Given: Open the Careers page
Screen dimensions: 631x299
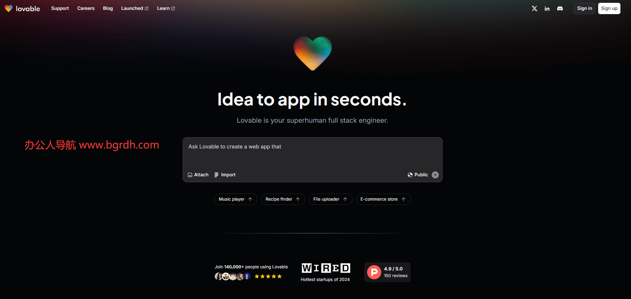Looking at the screenshot, I should click(86, 8).
